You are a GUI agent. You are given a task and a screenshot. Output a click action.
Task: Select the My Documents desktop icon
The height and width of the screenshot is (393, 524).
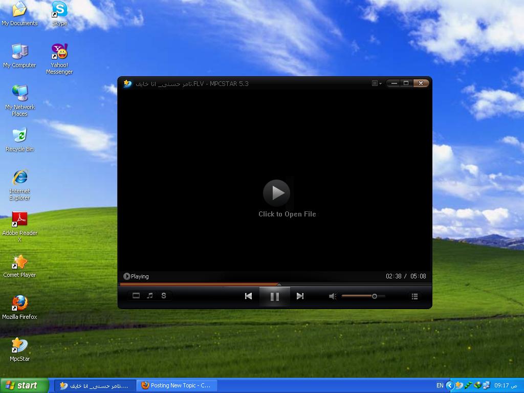point(19,14)
